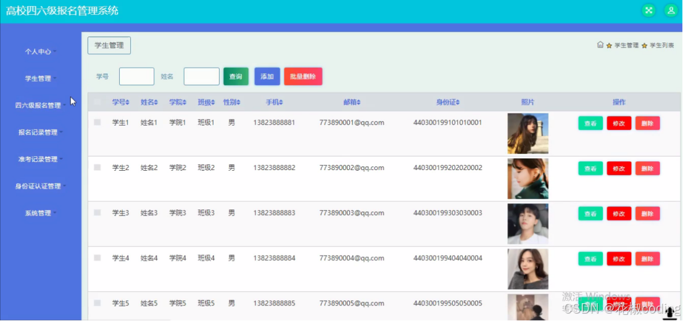
Task: Edit 学生3 record with 修改
Action: (x=619, y=214)
